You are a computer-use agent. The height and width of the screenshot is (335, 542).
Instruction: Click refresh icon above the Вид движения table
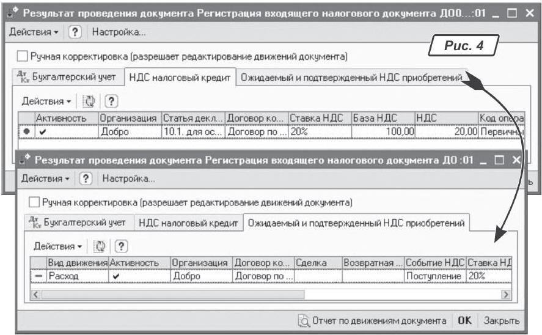(x=101, y=246)
